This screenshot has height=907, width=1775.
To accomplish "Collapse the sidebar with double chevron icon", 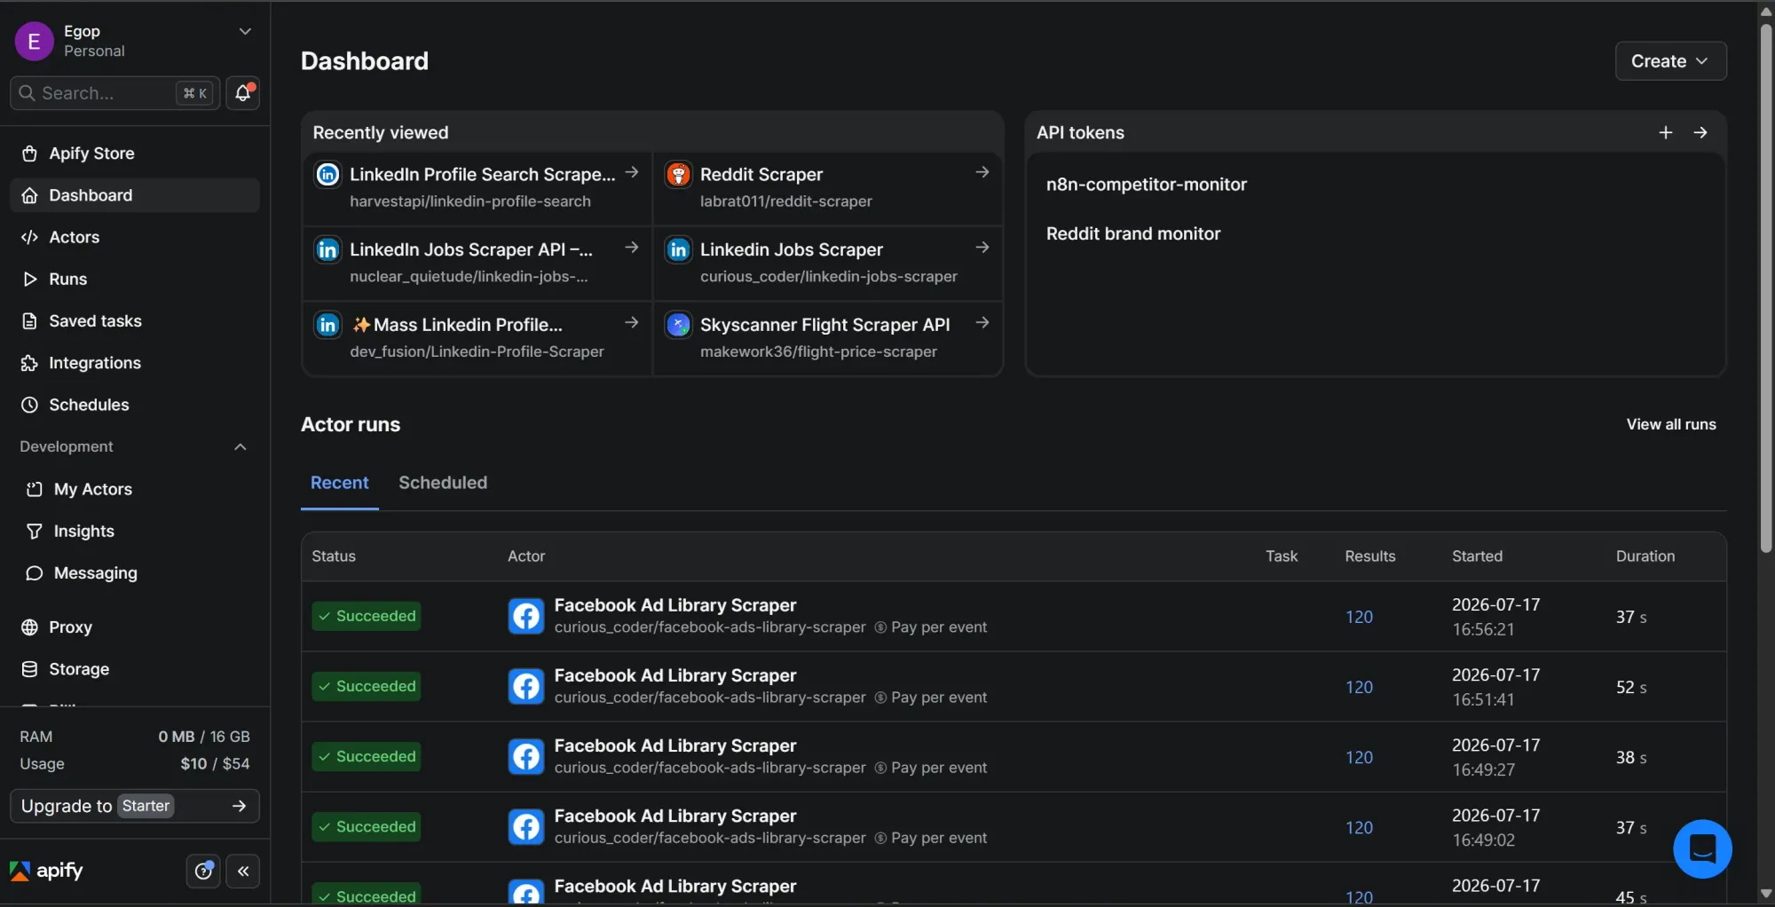I will 243,872.
